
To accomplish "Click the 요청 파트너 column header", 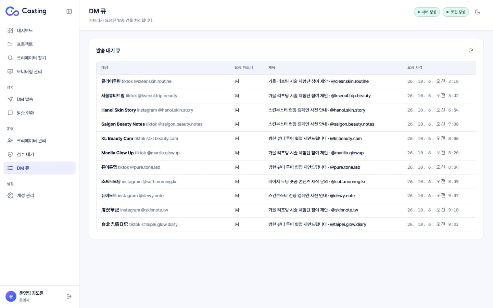I will tap(243, 68).
